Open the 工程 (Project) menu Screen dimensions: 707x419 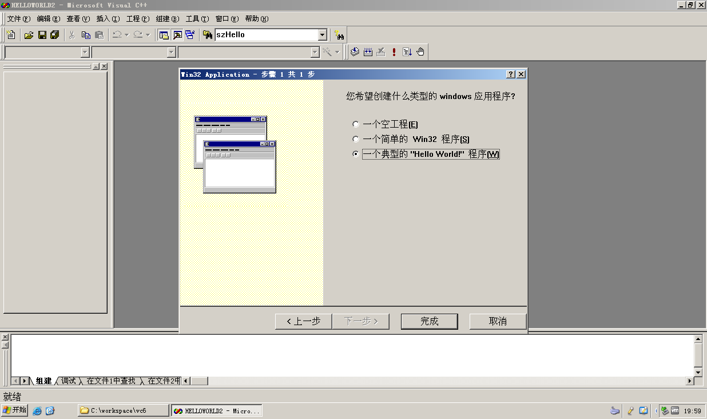[138, 19]
